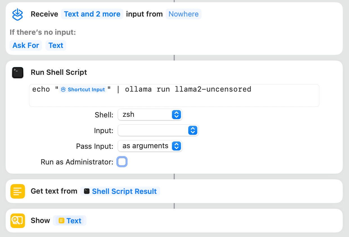Click "Nowhere" to change where the shortcut appears
Viewport: 349px width, 237px height.
(x=183, y=14)
